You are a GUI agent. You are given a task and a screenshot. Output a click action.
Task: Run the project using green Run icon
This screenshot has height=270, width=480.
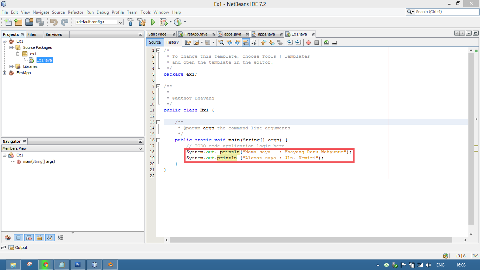click(x=153, y=22)
